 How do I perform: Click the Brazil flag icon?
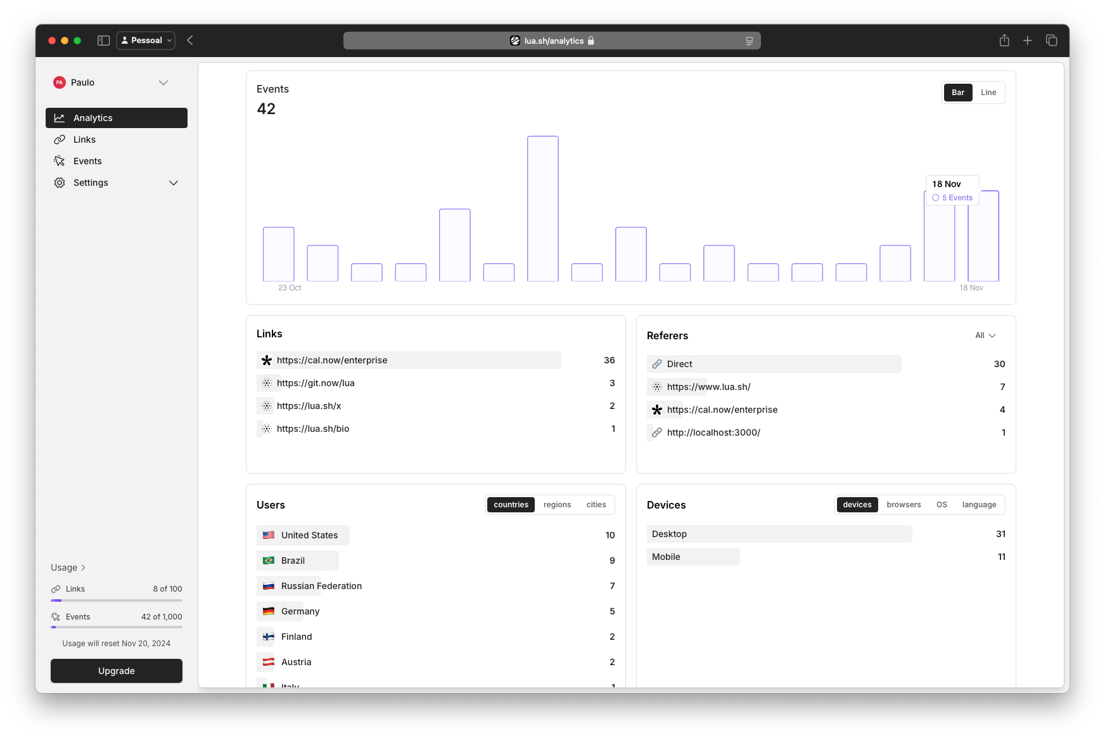pos(269,561)
